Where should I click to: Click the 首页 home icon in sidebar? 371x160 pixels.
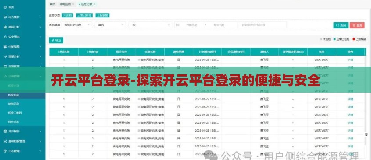tap(5, 7)
